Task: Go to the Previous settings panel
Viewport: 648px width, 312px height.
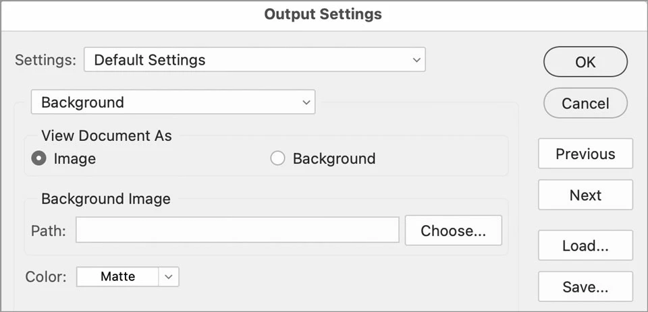Action: [x=585, y=154]
